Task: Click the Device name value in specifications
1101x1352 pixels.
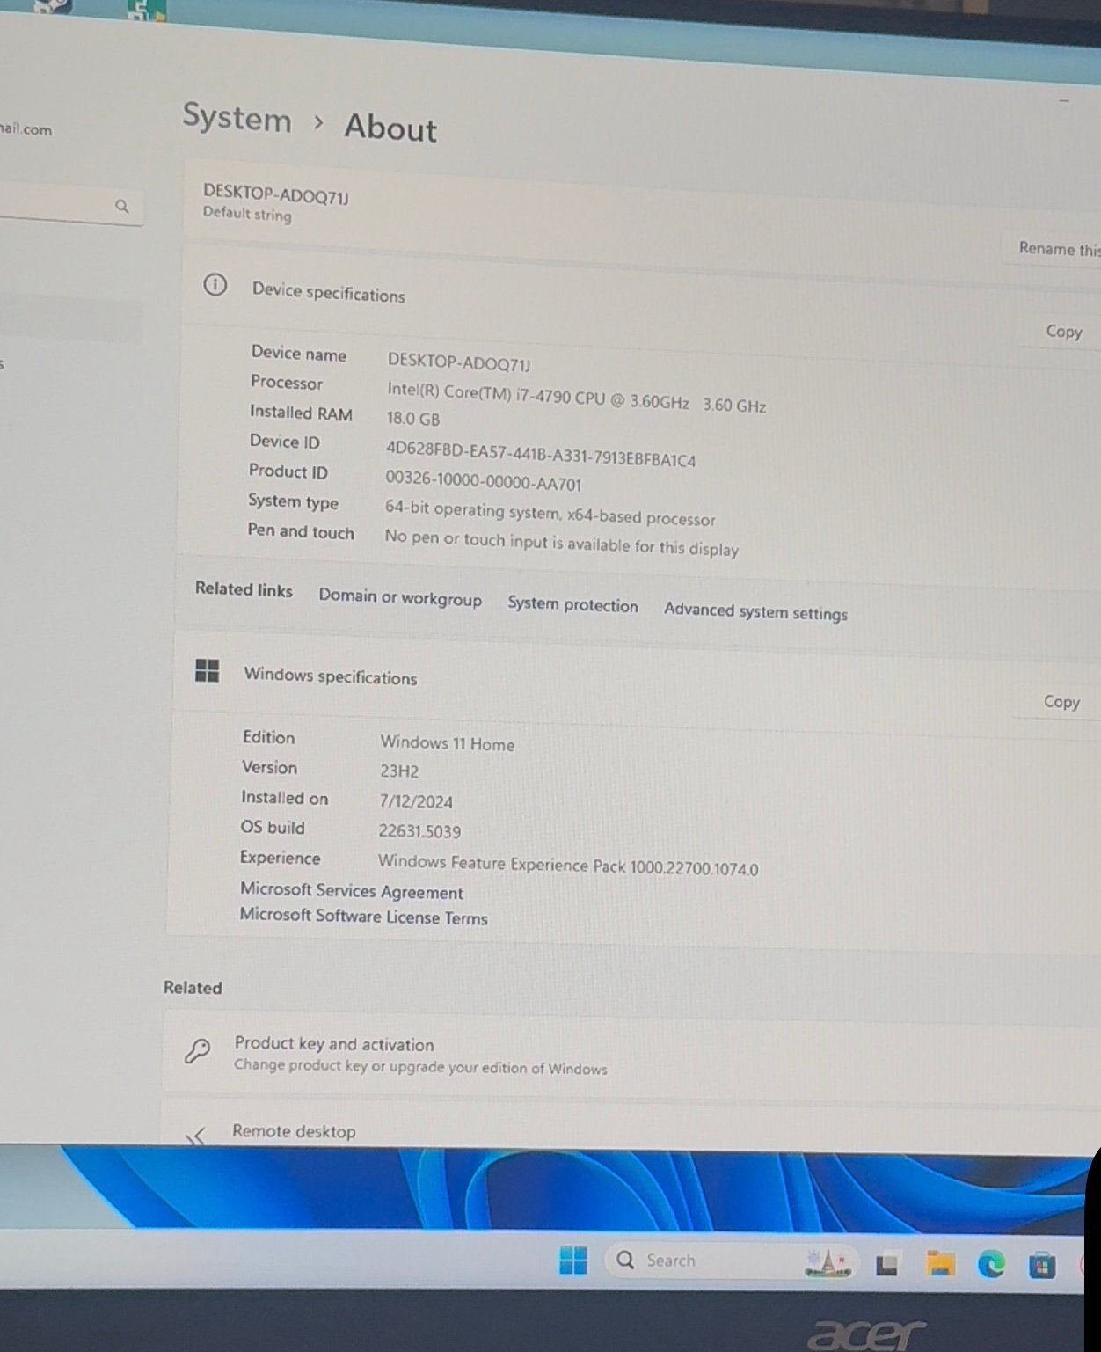Action: (x=459, y=362)
